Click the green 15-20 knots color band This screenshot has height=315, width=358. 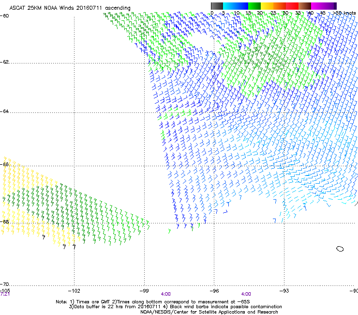tap(254, 6)
